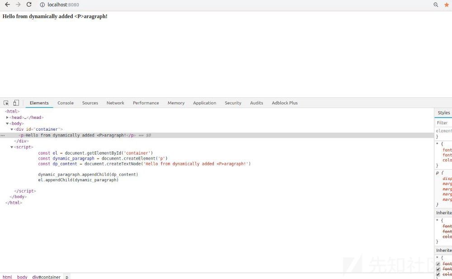Click the getElementById('container') script line
The image size is (452, 279).
95,153
